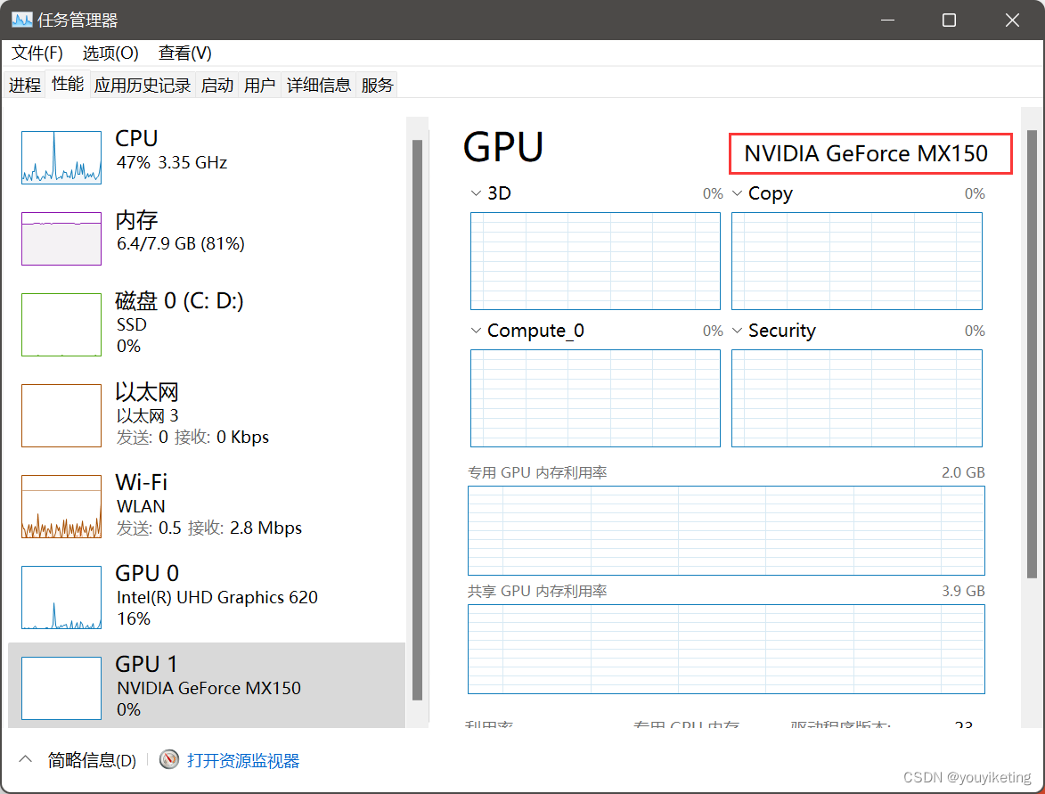Click NVIDIA GeForce MX150 title at top right
This screenshot has height=794, width=1045.
coord(866,153)
